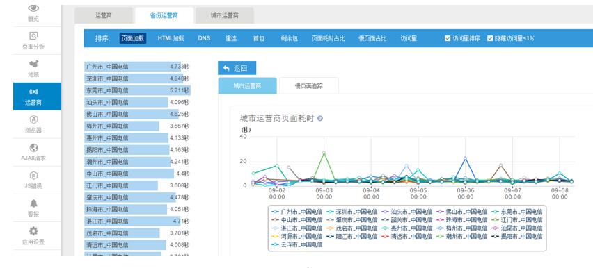Sort by 剩余包

click(289, 38)
